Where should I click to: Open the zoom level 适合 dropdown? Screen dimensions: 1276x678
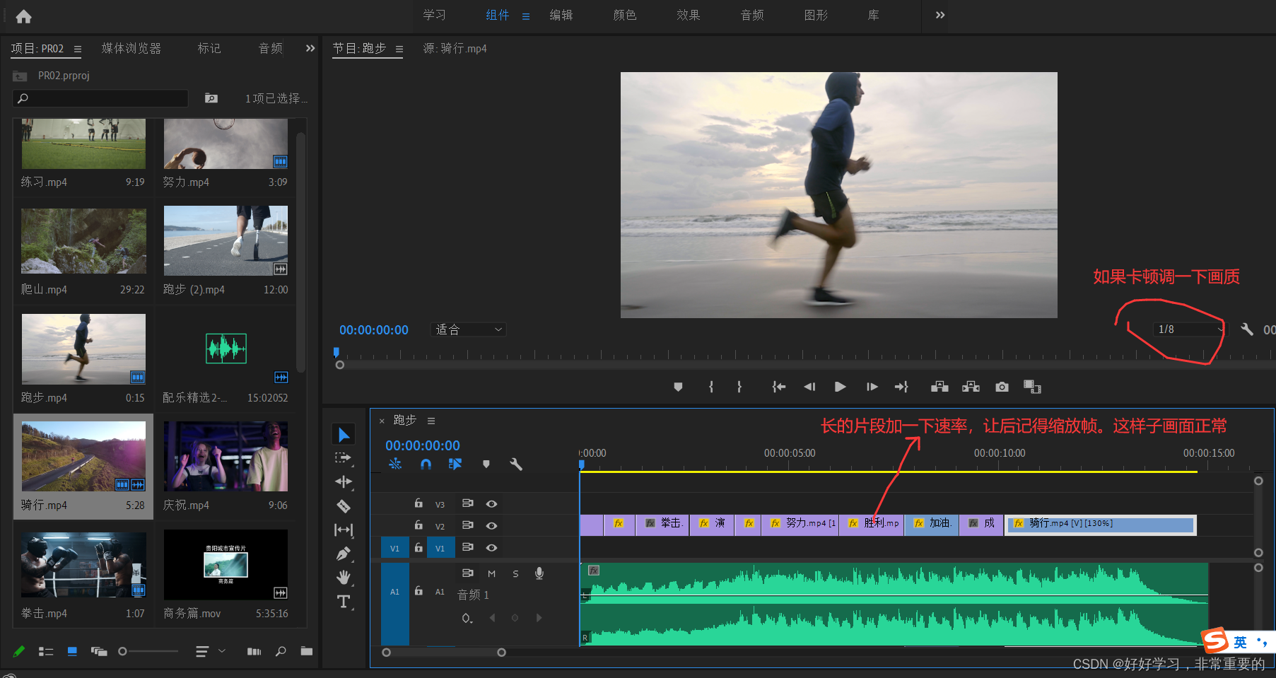coord(468,329)
